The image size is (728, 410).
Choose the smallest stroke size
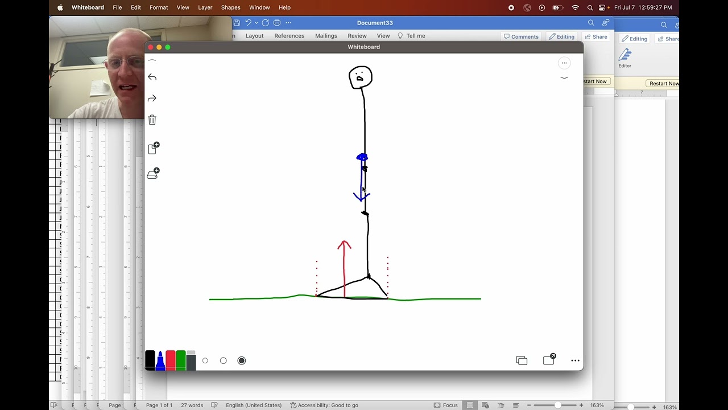tap(205, 360)
